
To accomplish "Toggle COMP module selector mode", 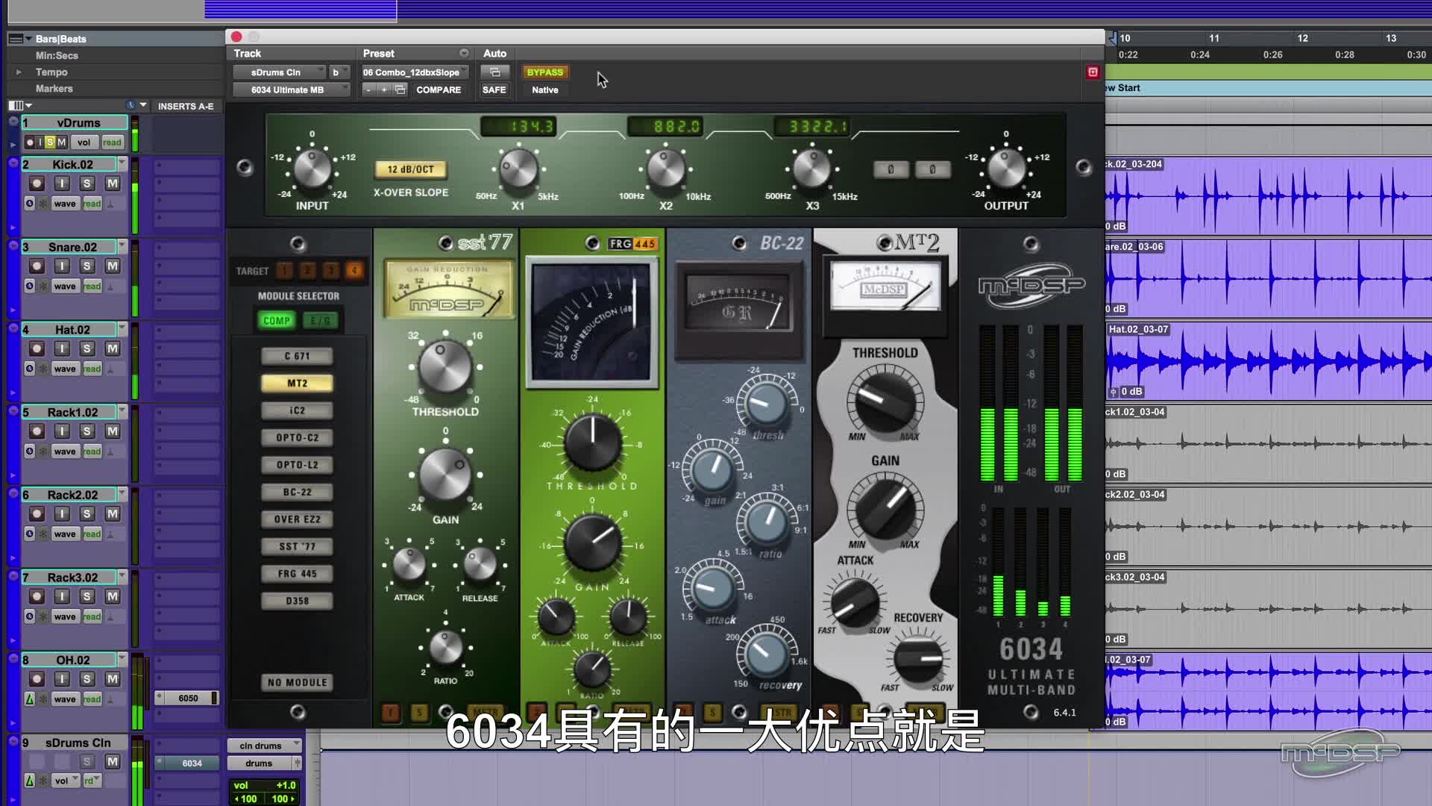I will tap(277, 321).
